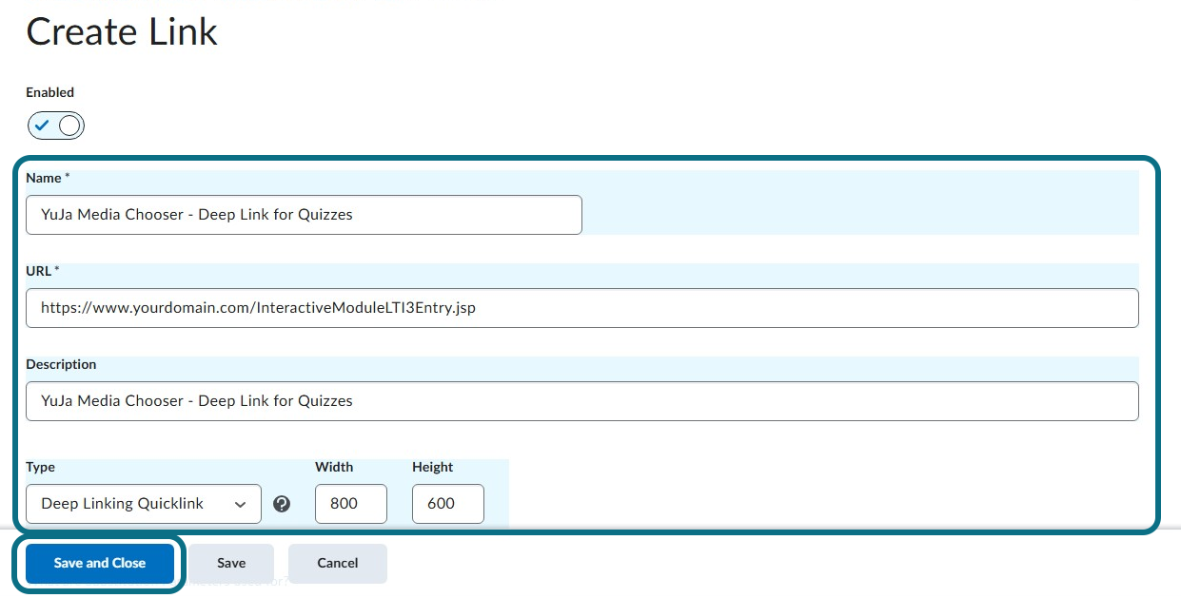Click the Width field showing 800
The height and width of the screenshot is (598, 1181).
pos(351,504)
